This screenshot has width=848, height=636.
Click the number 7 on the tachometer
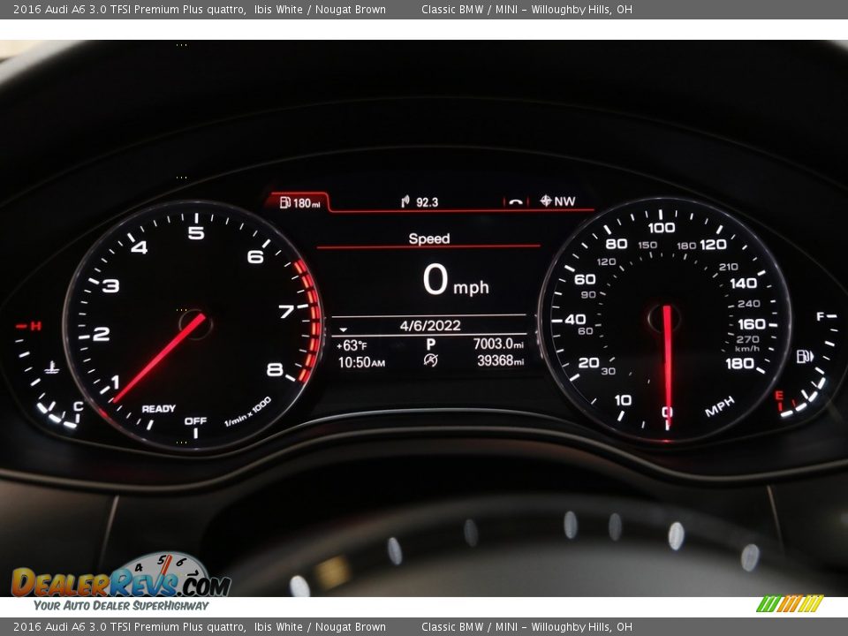pyautogui.click(x=286, y=312)
